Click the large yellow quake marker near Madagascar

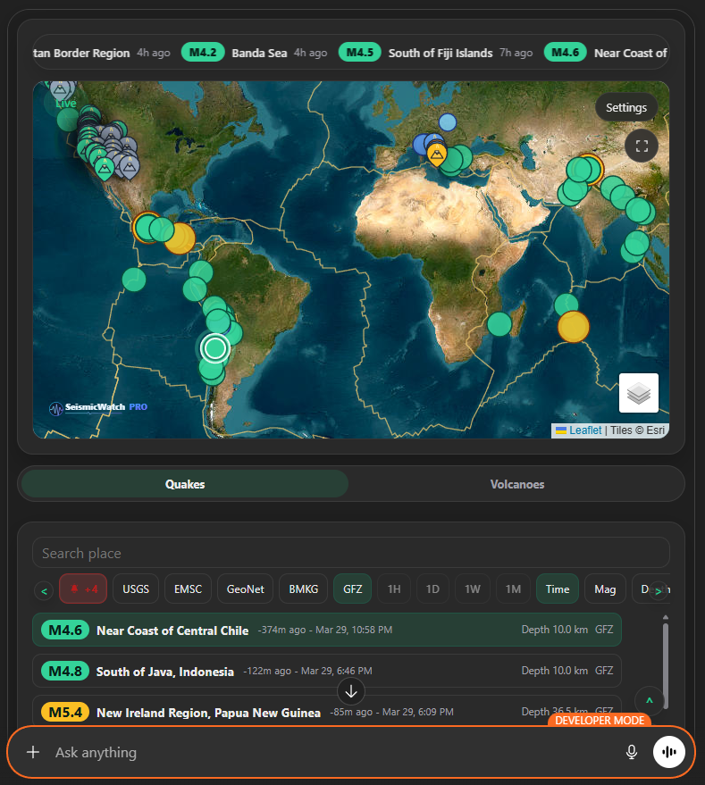pos(574,327)
